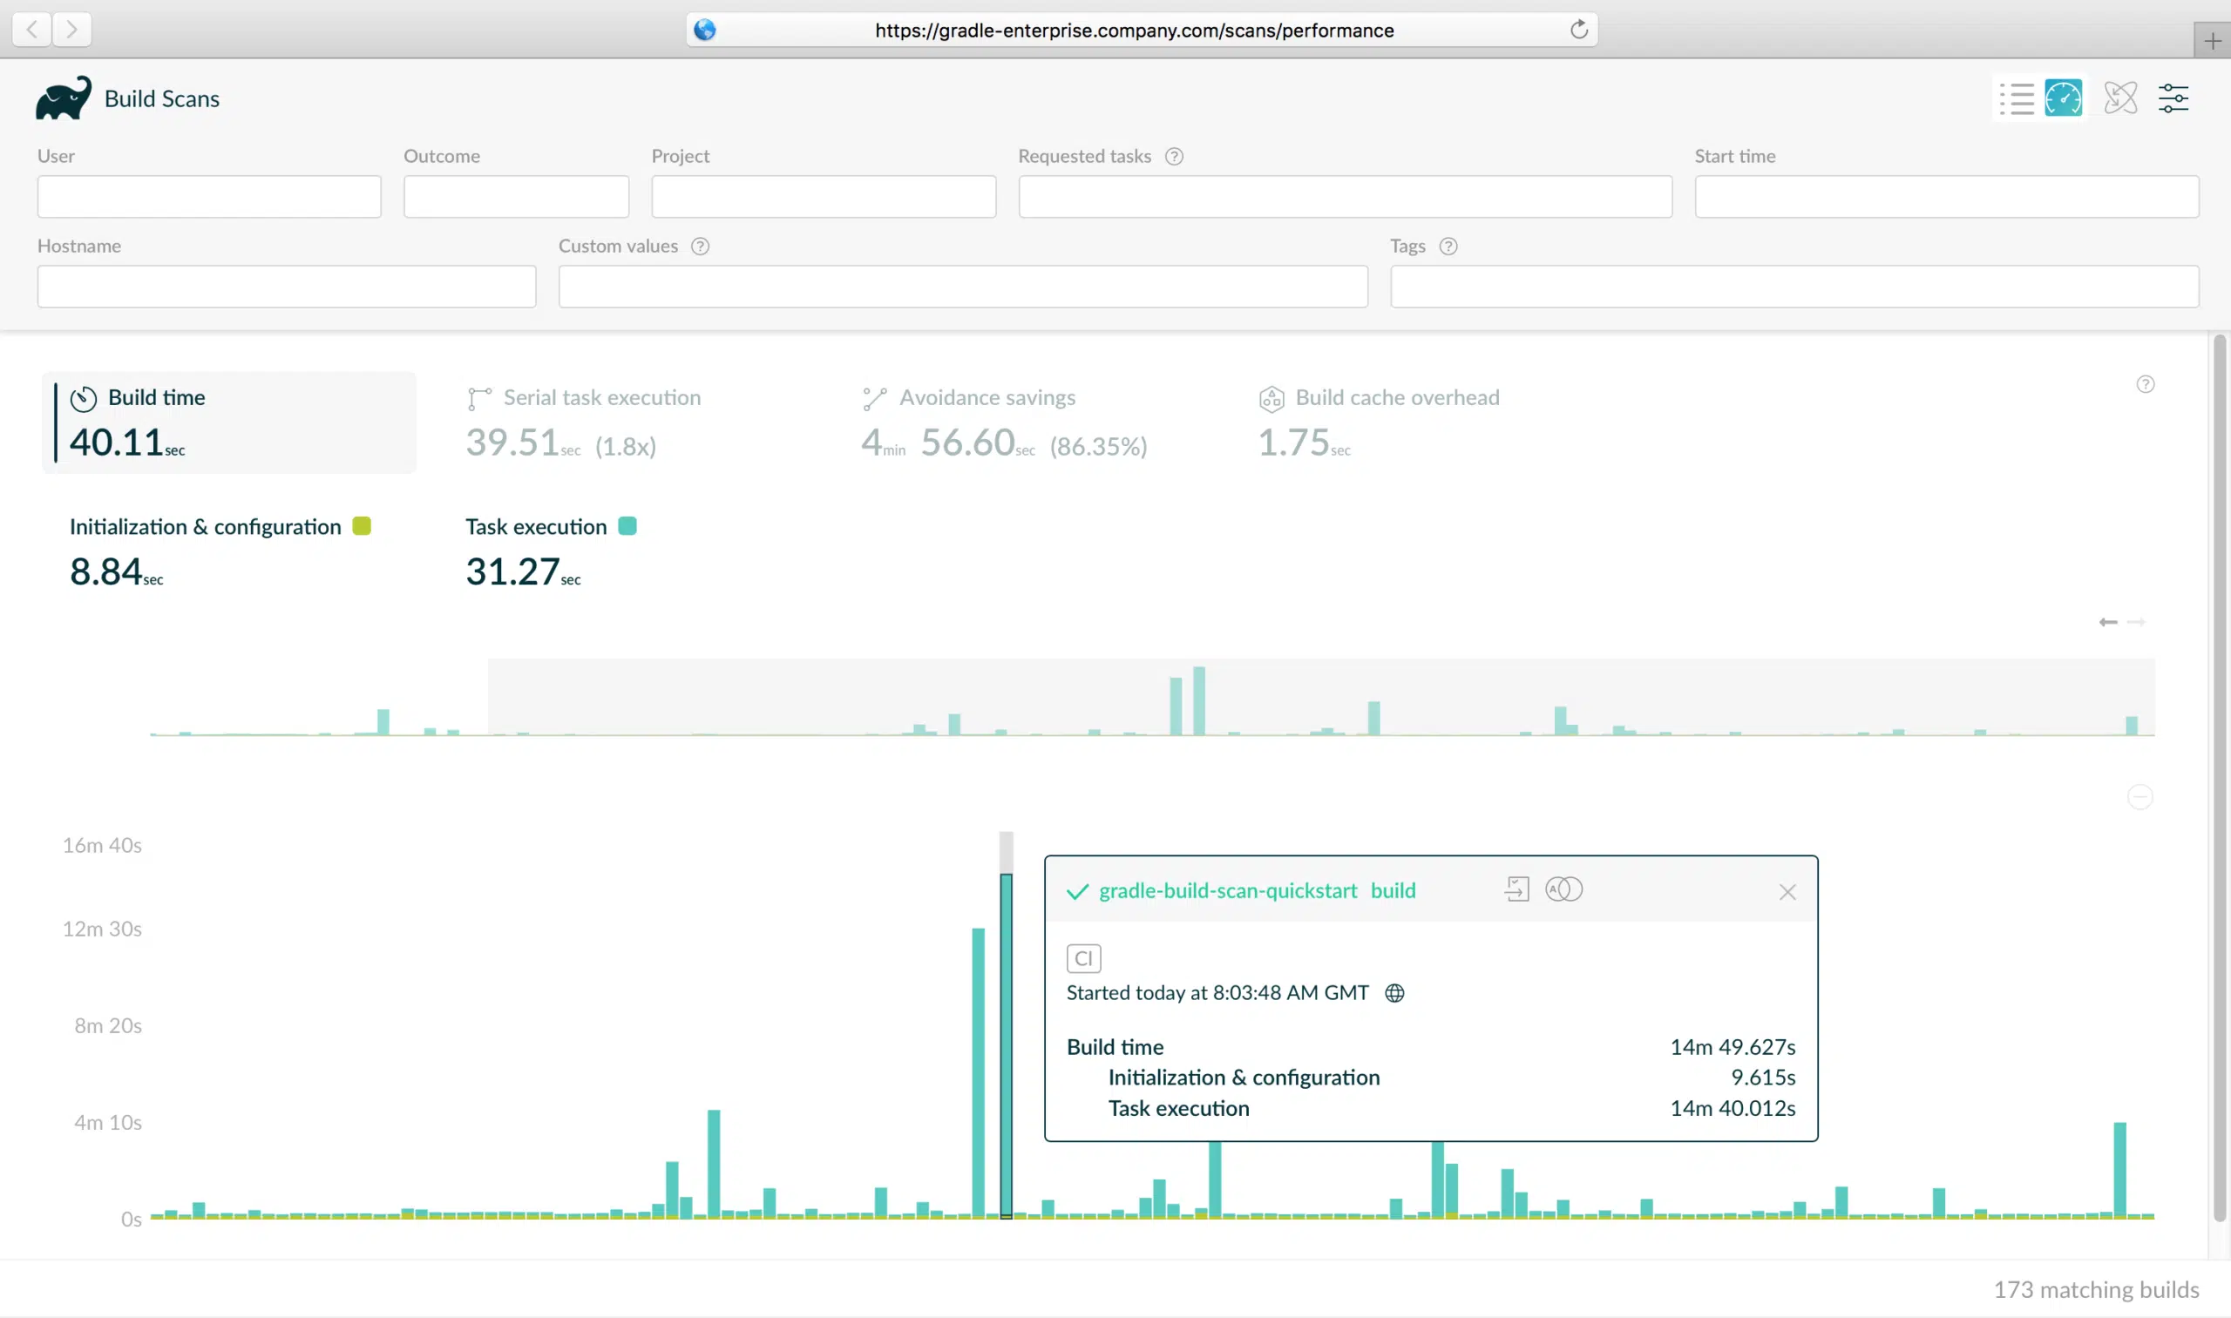Go to the browser's next page
Screen dimensions: 2231x1318
pyautogui.click(x=72, y=30)
